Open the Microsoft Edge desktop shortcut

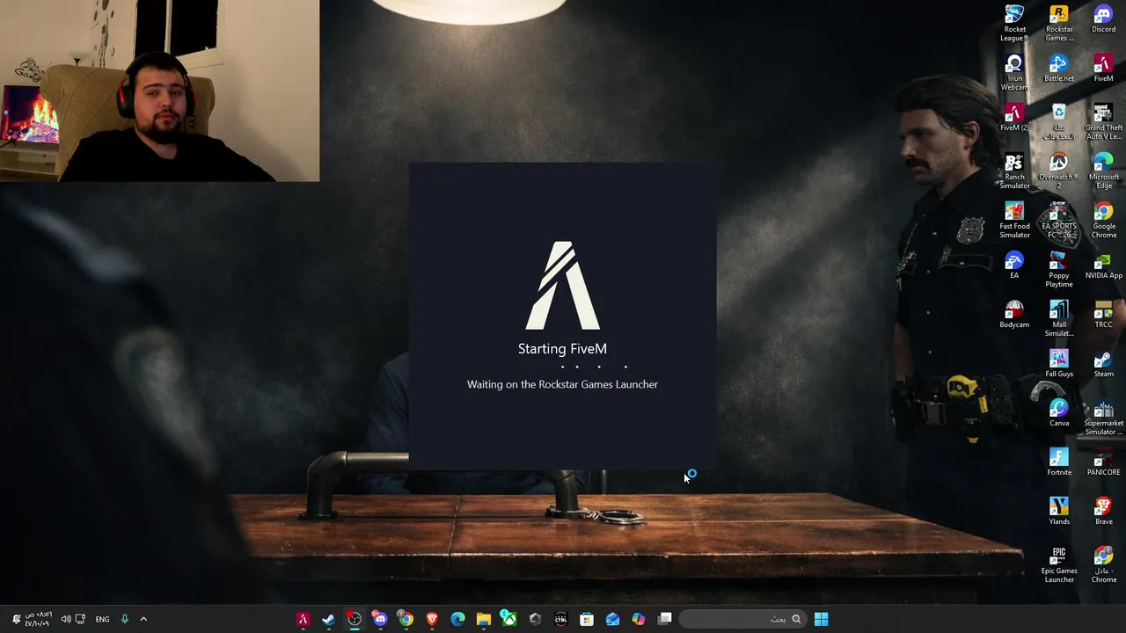point(1103,171)
